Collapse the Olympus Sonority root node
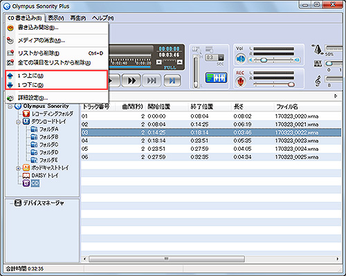The height and width of the screenshot is (276, 346). click(10, 107)
